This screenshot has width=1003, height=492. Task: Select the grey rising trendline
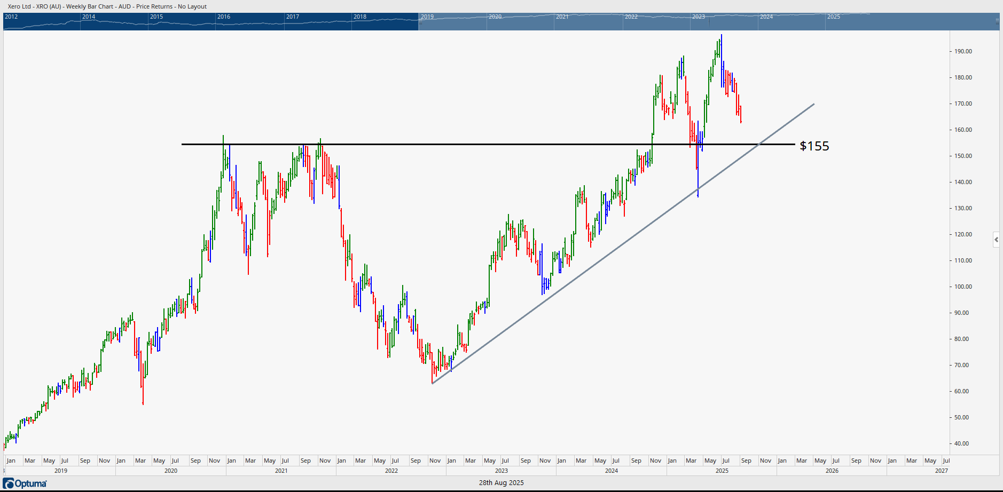click(623, 244)
